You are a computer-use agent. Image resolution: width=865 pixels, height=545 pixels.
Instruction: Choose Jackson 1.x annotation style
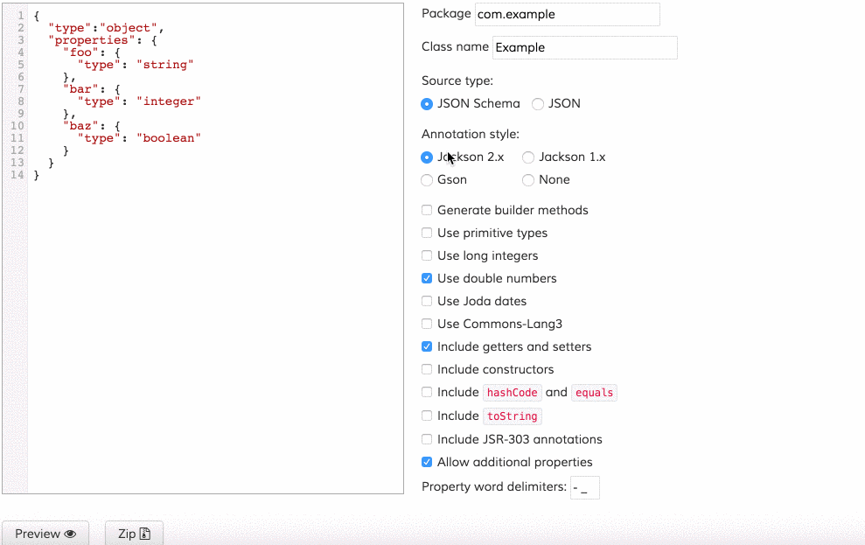[x=528, y=157]
